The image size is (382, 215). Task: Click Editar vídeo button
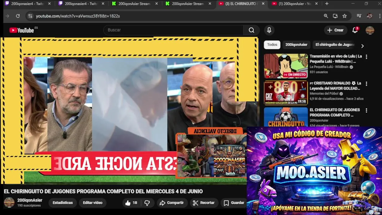coord(93,202)
